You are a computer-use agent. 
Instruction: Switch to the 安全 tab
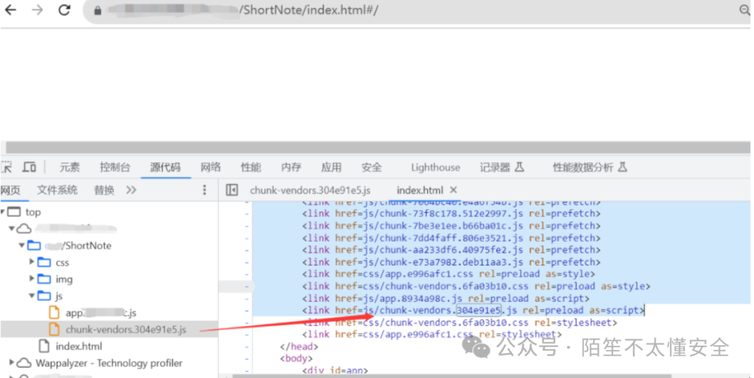371,167
